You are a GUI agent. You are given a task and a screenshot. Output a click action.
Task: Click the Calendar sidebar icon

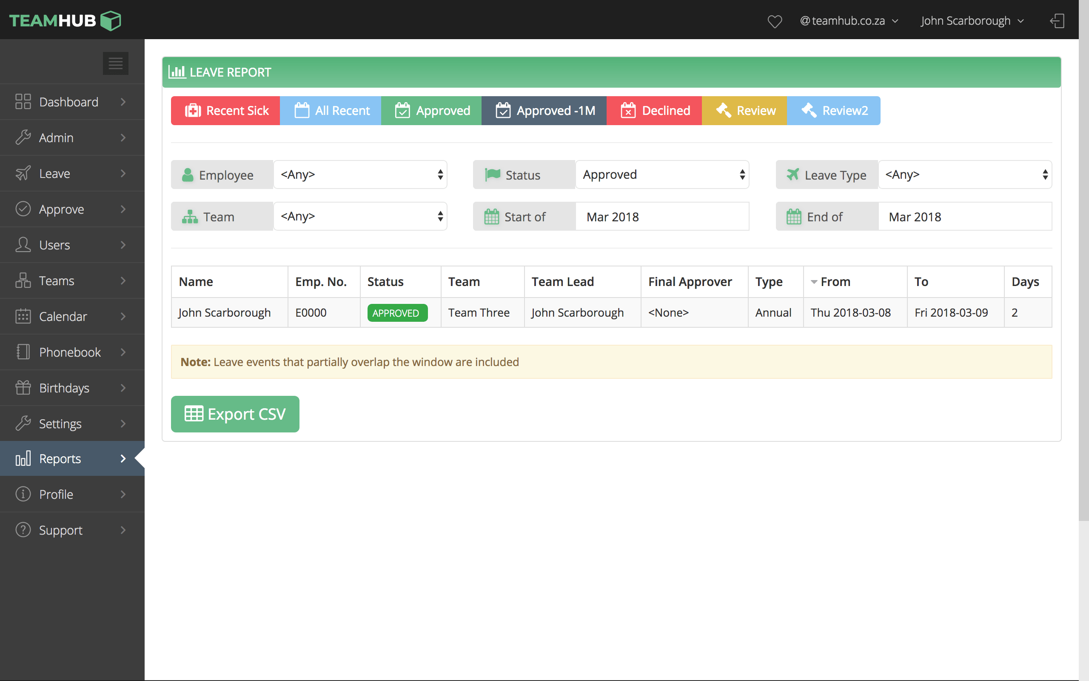click(23, 316)
